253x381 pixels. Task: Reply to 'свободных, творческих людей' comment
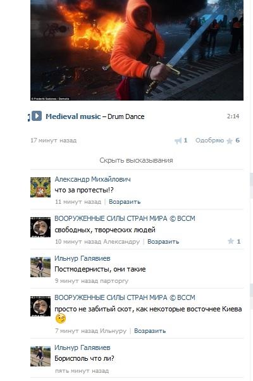[x=163, y=242]
